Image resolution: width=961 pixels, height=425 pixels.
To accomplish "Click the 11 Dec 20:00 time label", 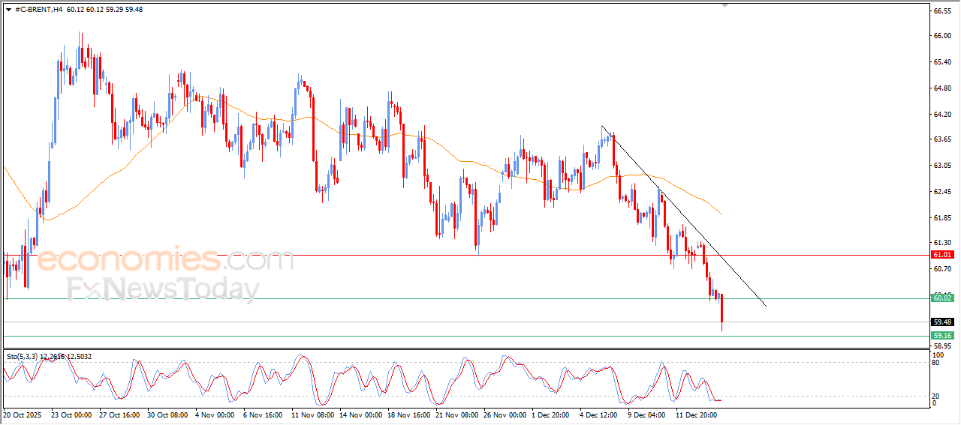I will [698, 414].
